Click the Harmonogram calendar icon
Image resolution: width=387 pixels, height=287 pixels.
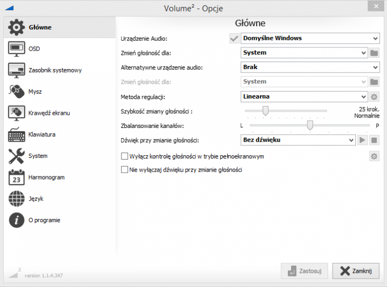[16, 178]
